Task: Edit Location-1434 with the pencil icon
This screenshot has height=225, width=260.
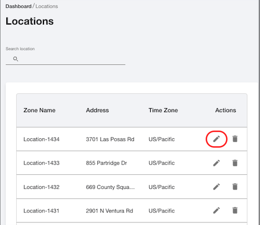Action: (x=217, y=139)
